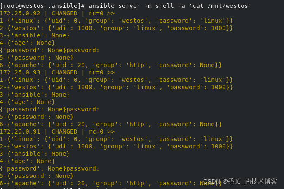Click 4-{'age': None} line under 172.25.0.91
This screenshot has height=189, width=284.
27,161
